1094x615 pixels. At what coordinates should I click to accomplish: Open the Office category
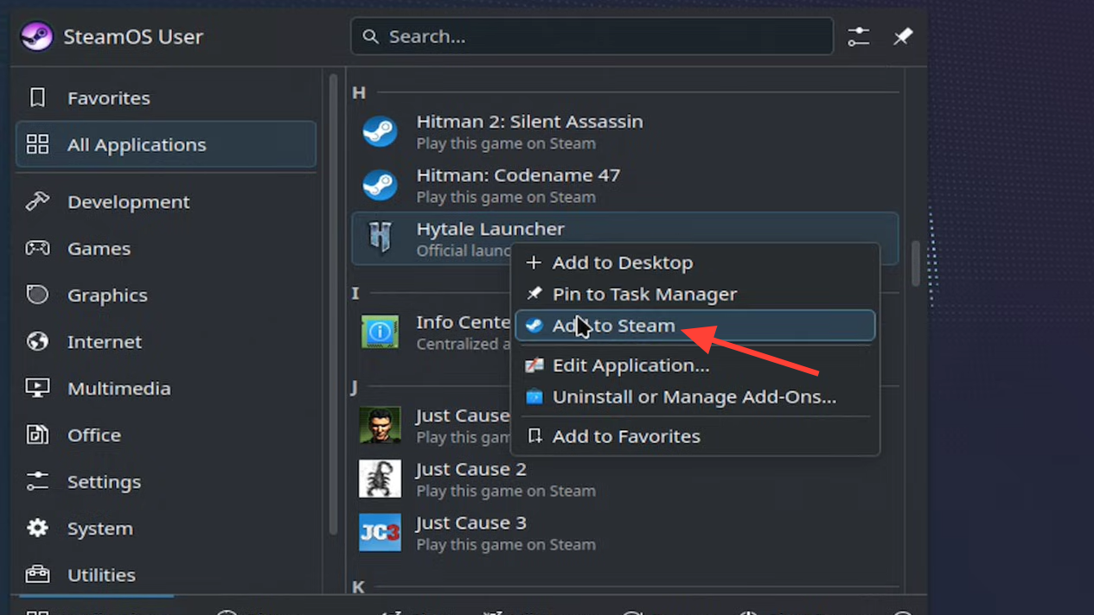(x=166, y=434)
